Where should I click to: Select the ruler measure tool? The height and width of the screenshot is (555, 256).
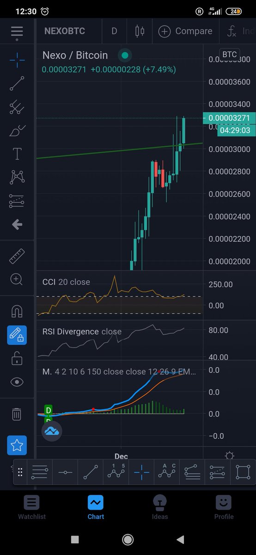pos(17,256)
